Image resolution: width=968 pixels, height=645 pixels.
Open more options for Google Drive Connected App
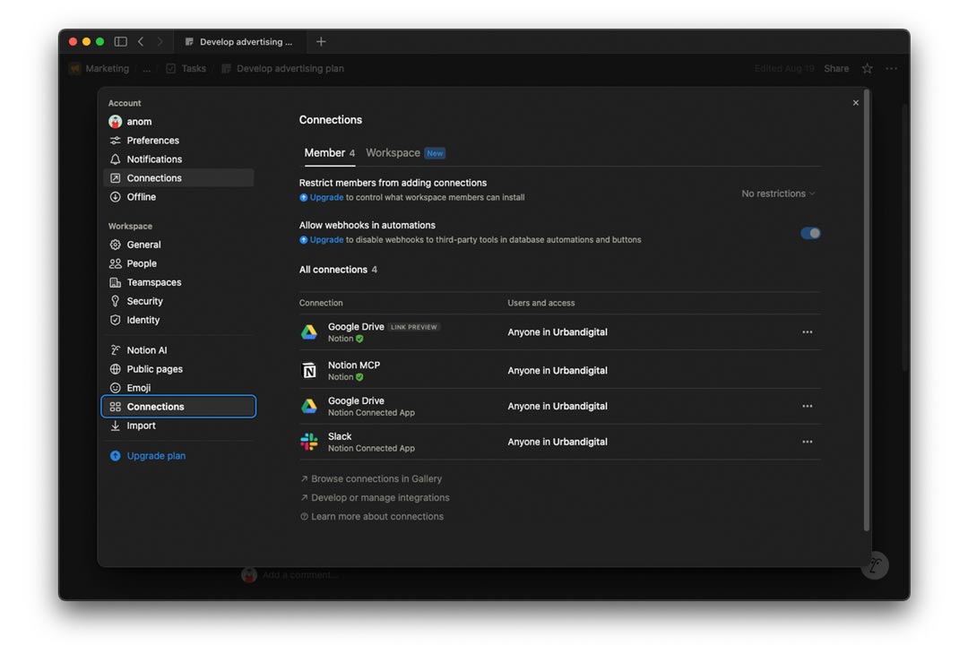(807, 406)
